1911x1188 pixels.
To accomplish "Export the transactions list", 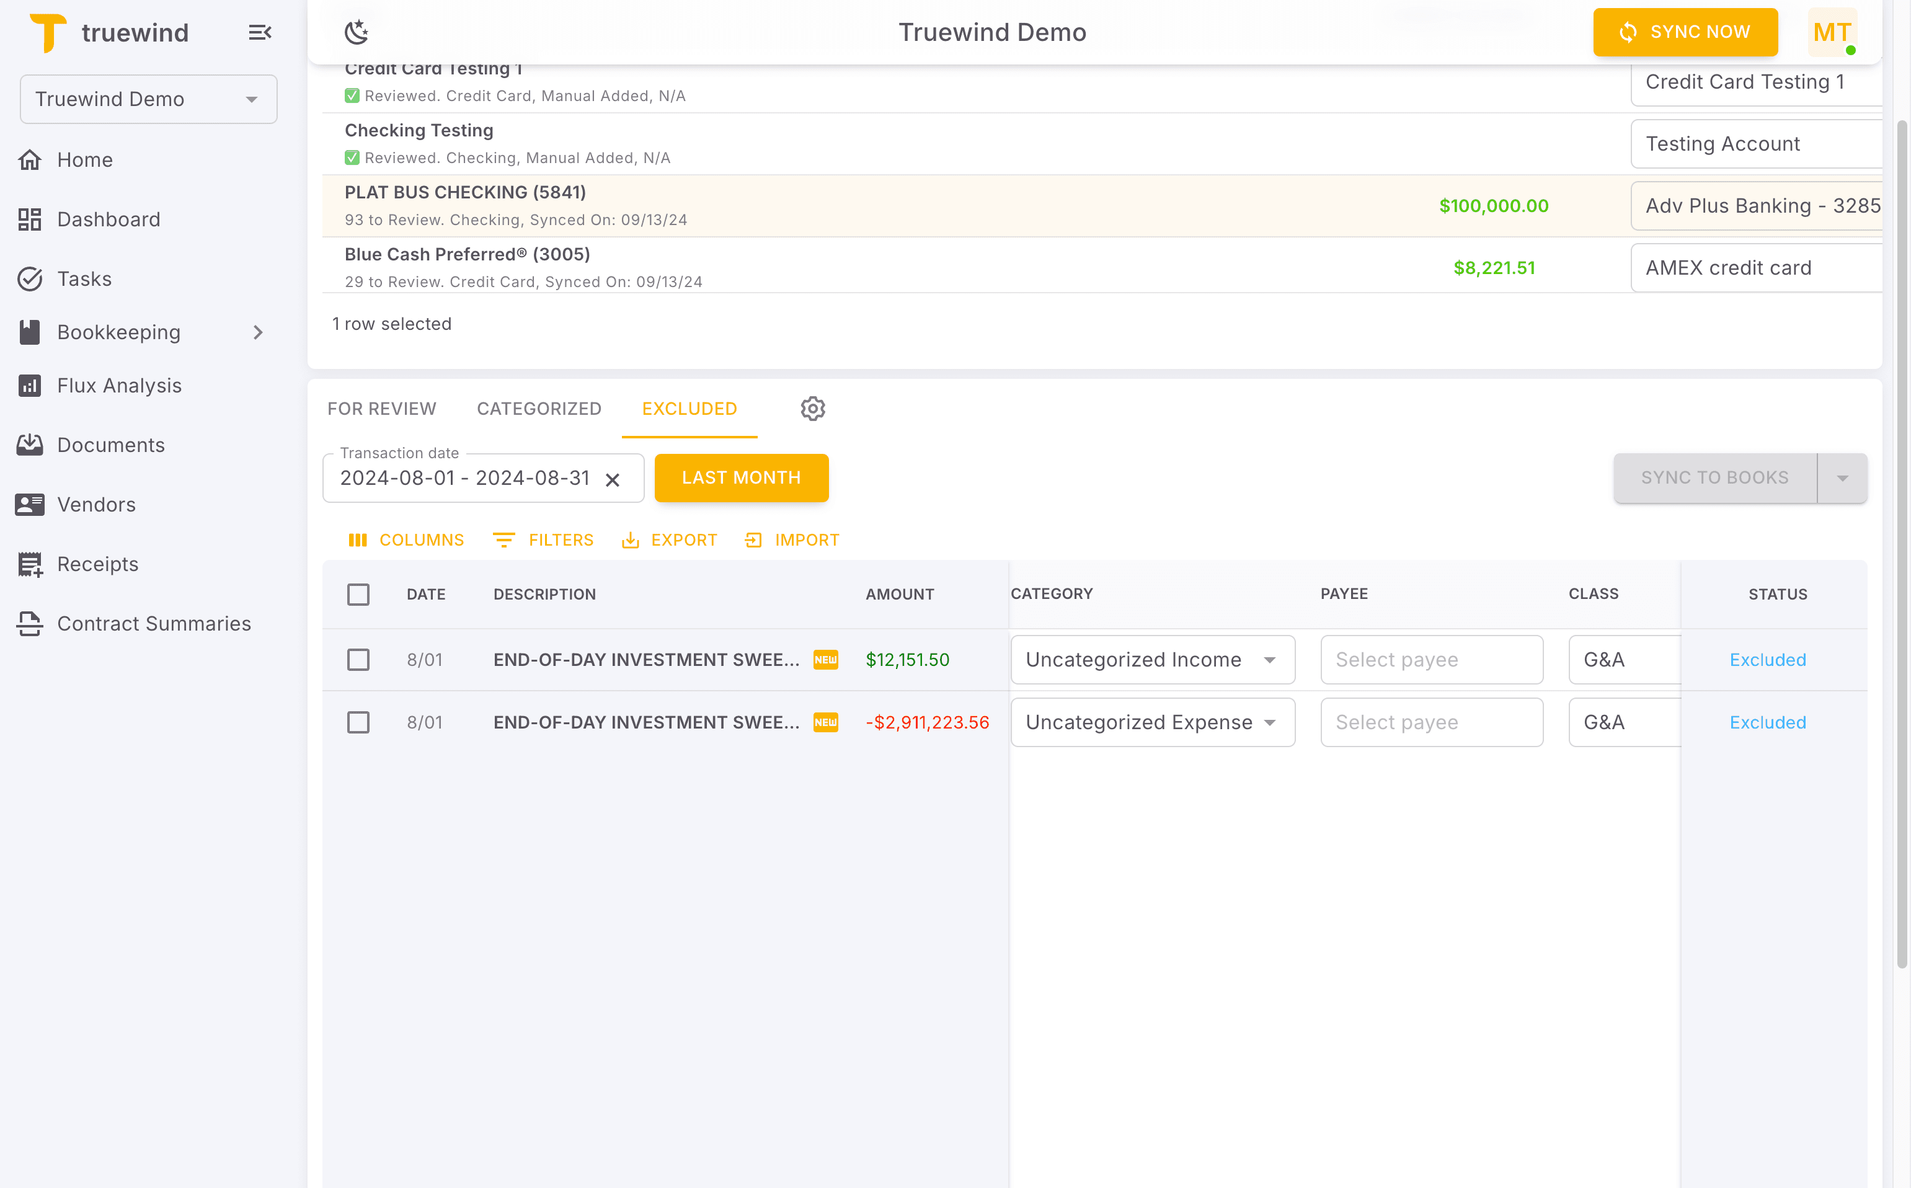I will (668, 540).
